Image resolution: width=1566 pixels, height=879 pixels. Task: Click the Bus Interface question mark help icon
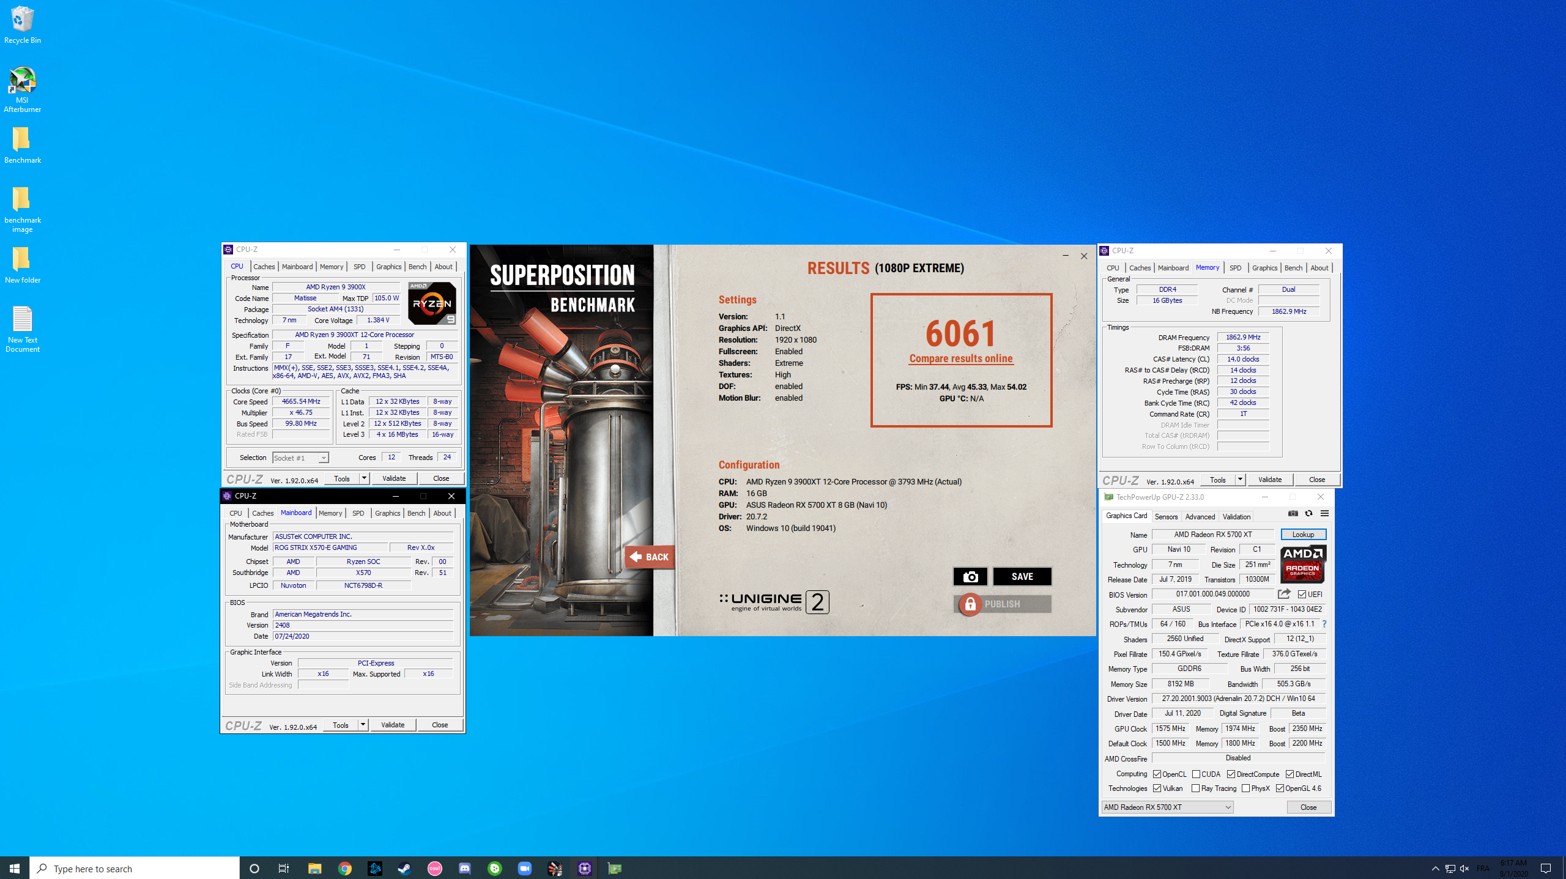pos(1324,624)
